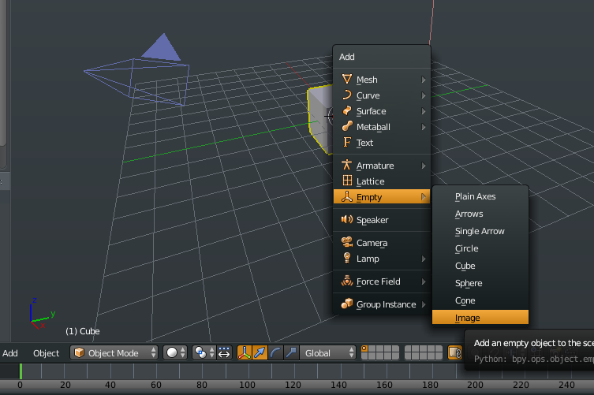The height and width of the screenshot is (395, 594).
Task: Open viewport shading sphere selector
Action: click(175, 353)
